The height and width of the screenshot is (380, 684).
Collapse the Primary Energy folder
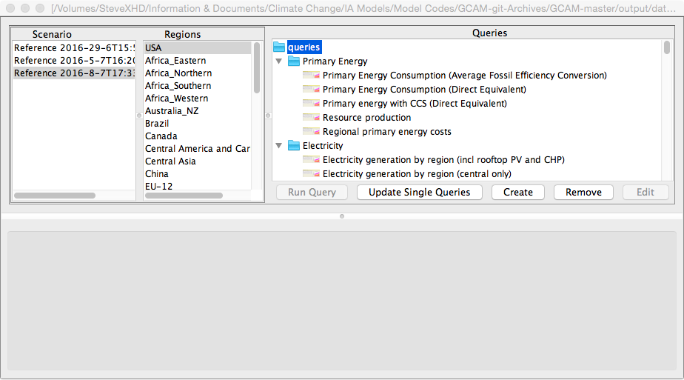point(279,61)
